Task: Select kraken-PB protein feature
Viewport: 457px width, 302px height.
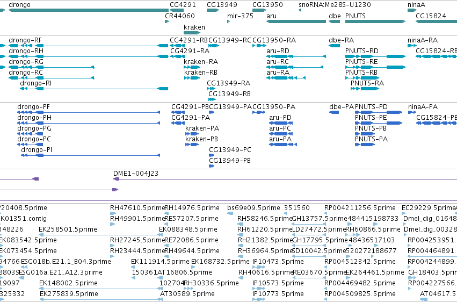Action: 192,145
